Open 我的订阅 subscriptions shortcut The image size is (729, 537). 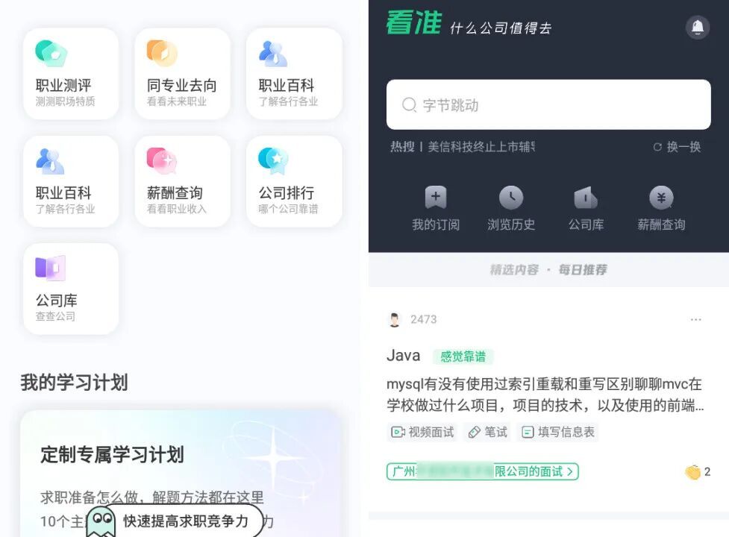[x=436, y=209]
